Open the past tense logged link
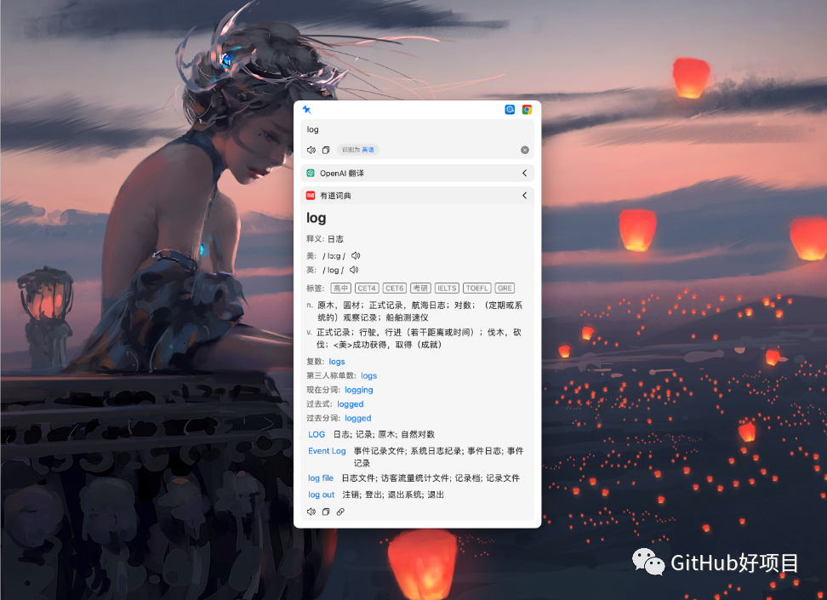Screen dimensions: 827x600 coord(351,404)
